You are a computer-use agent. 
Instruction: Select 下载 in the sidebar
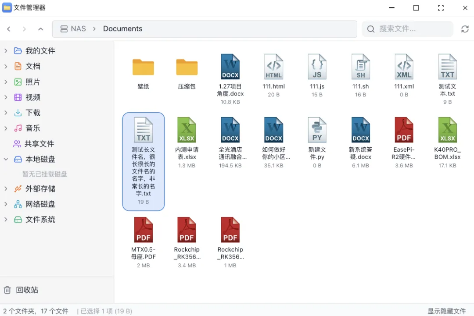point(32,113)
